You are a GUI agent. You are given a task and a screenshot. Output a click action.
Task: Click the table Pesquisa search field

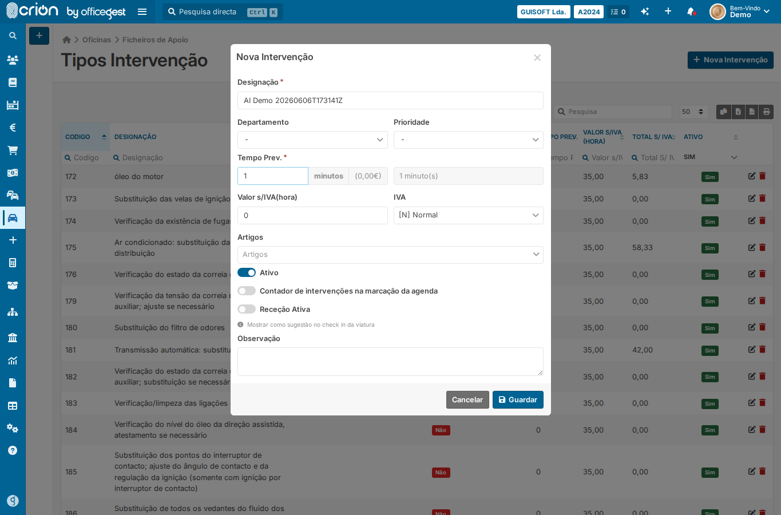tap(612, 112)
